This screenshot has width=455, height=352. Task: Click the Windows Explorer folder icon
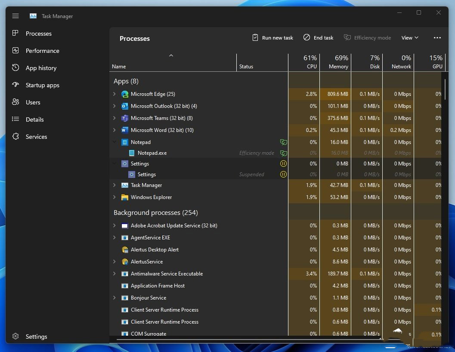tap(125, 197)
